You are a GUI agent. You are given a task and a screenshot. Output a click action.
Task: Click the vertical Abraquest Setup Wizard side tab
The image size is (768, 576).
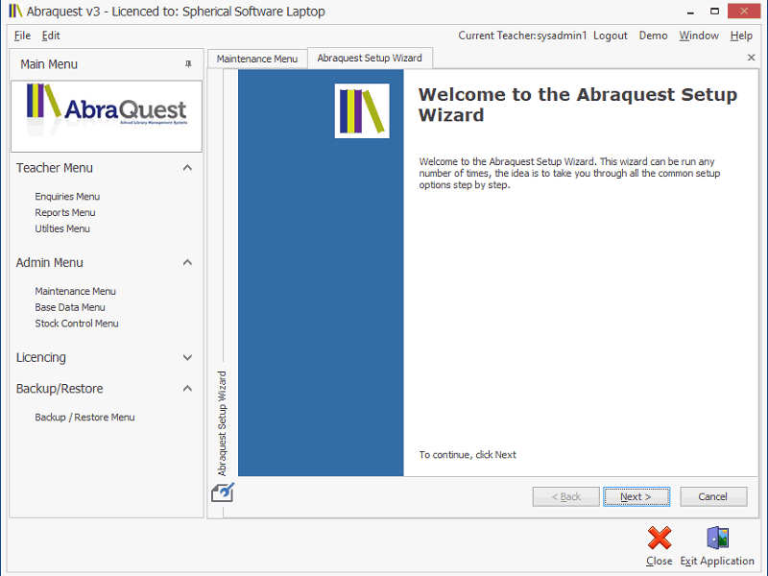[222, 423]
